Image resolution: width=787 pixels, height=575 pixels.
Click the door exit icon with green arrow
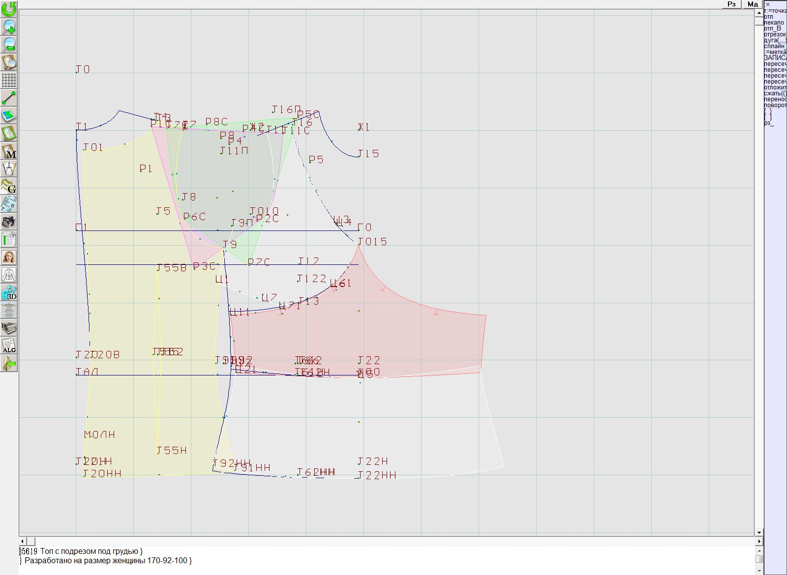9,364
